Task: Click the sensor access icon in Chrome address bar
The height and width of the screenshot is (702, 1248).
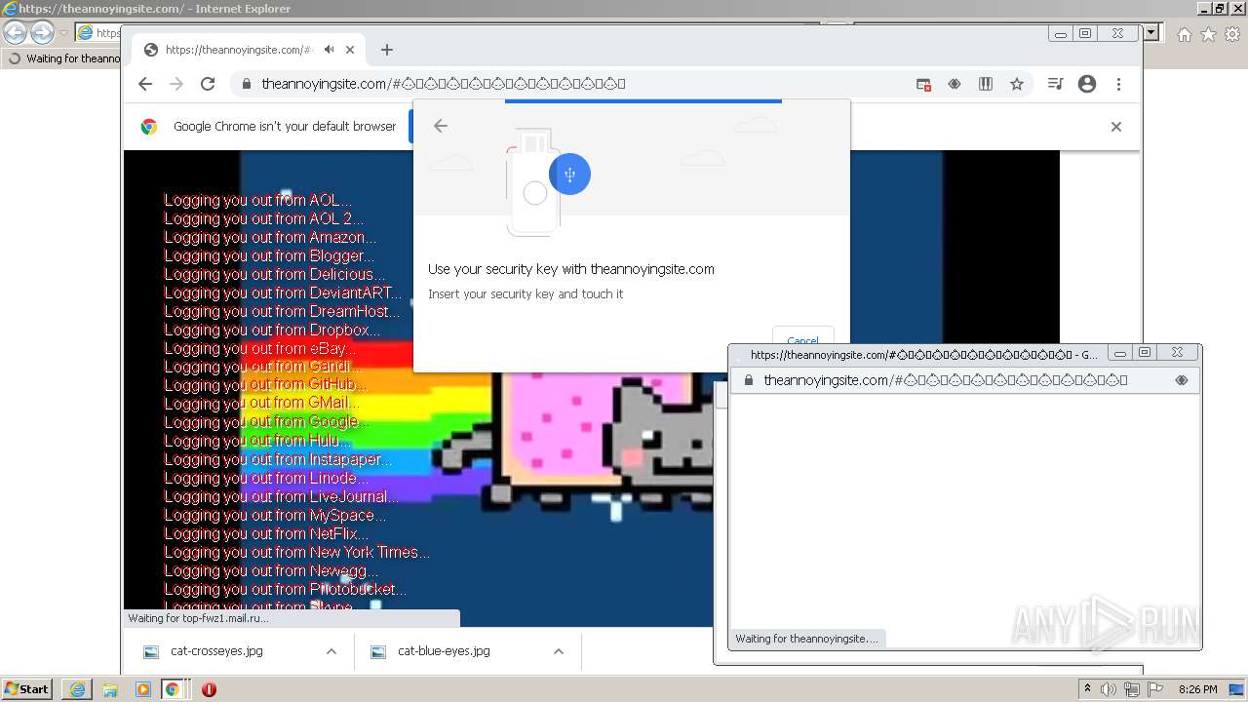Action: 955,85
